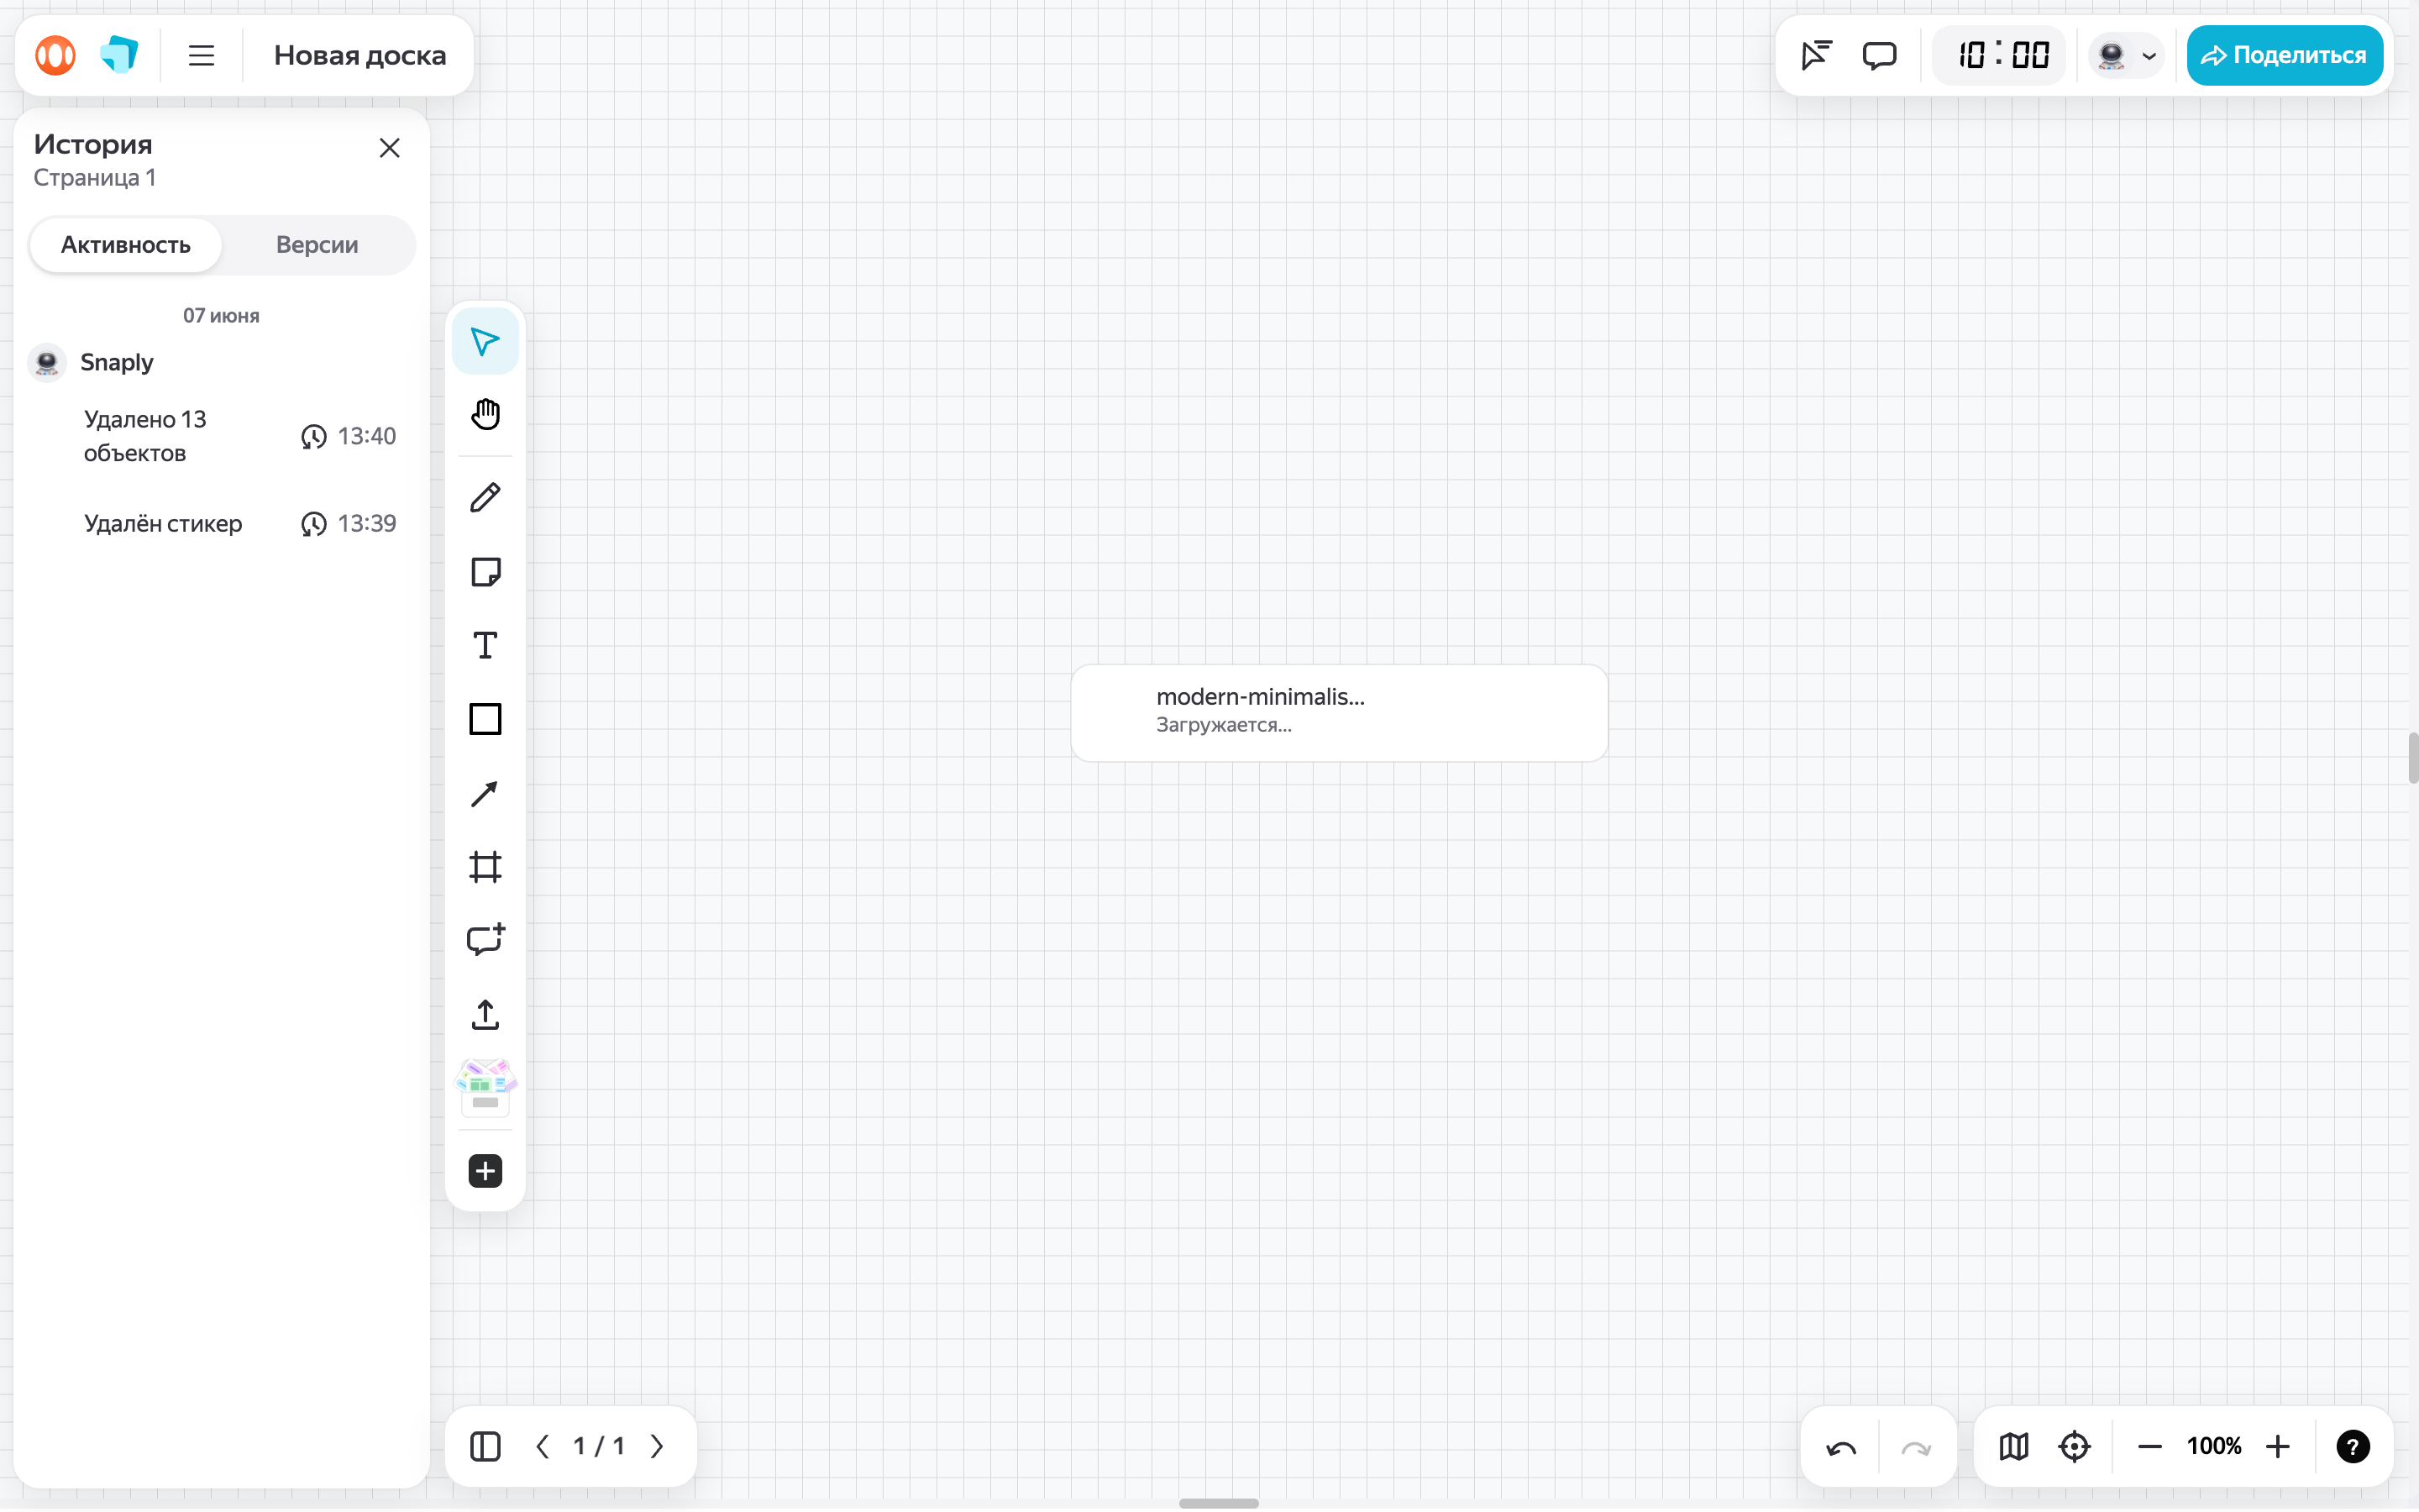The image size is (2419, 1512).
Task: Select the pencil drawing tool
Action: (x=485, y=498)
